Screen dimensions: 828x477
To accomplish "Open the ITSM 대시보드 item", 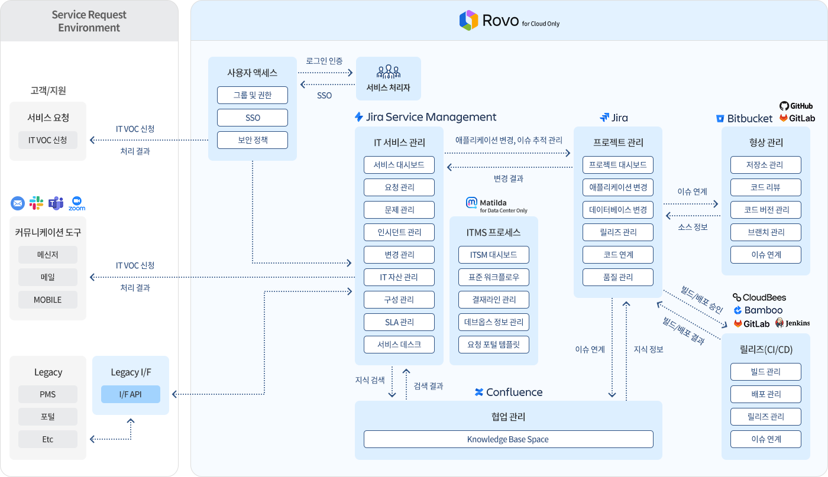I will 493,254.
